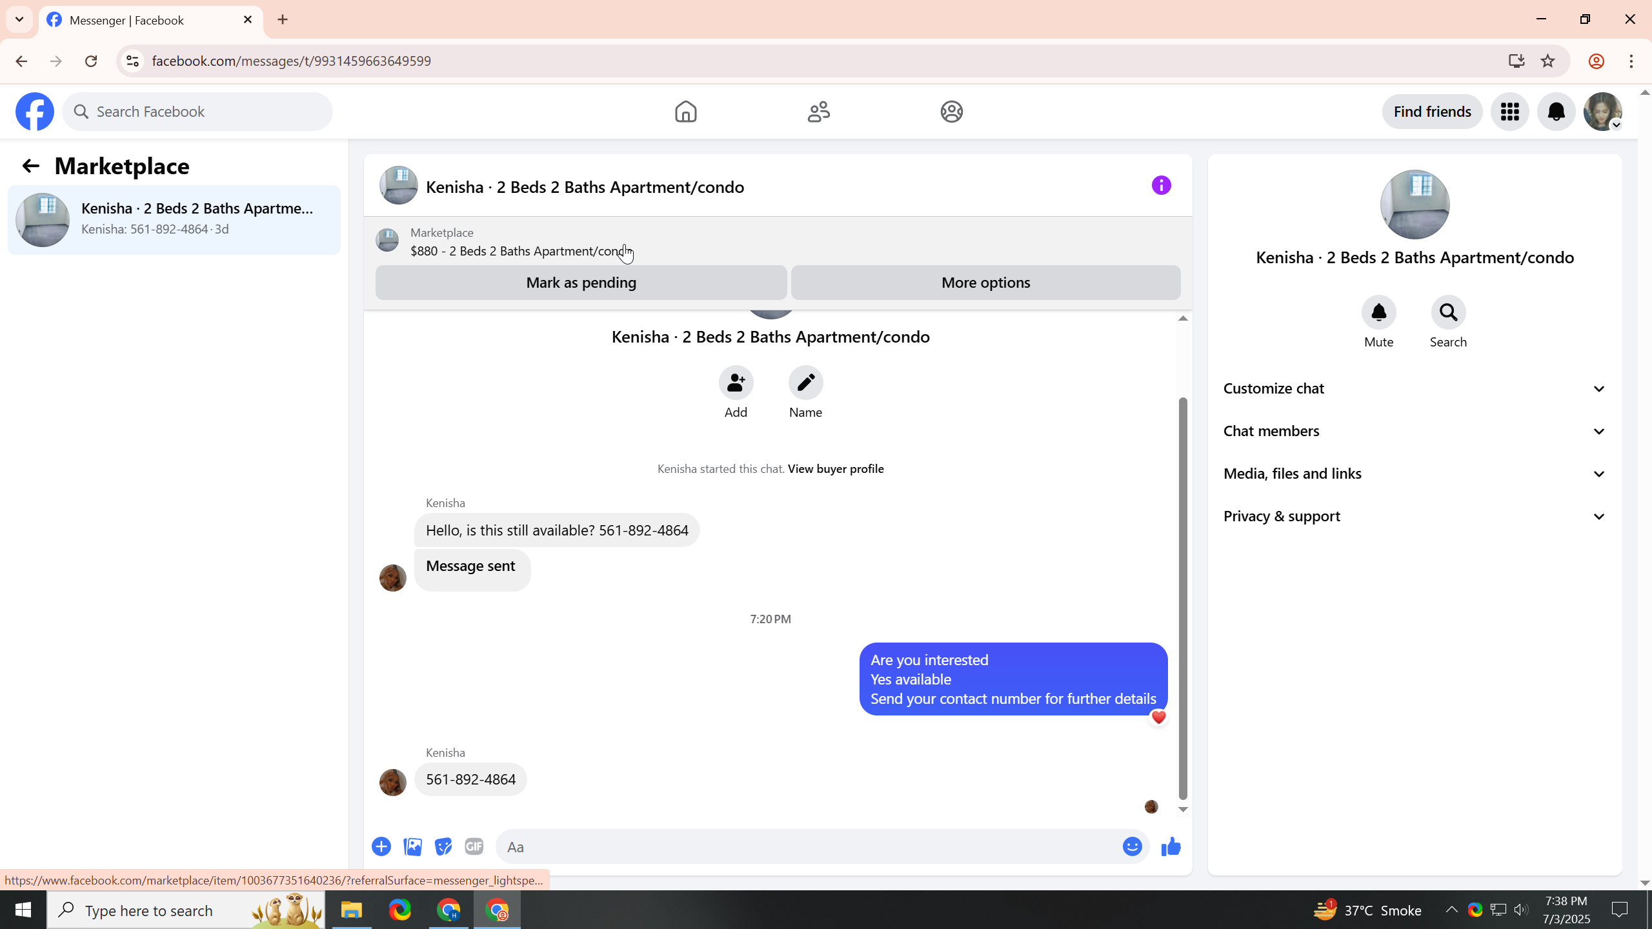Expand Customize chat section
Viewport: 1652px width, 929px height.
(1414, 388)
